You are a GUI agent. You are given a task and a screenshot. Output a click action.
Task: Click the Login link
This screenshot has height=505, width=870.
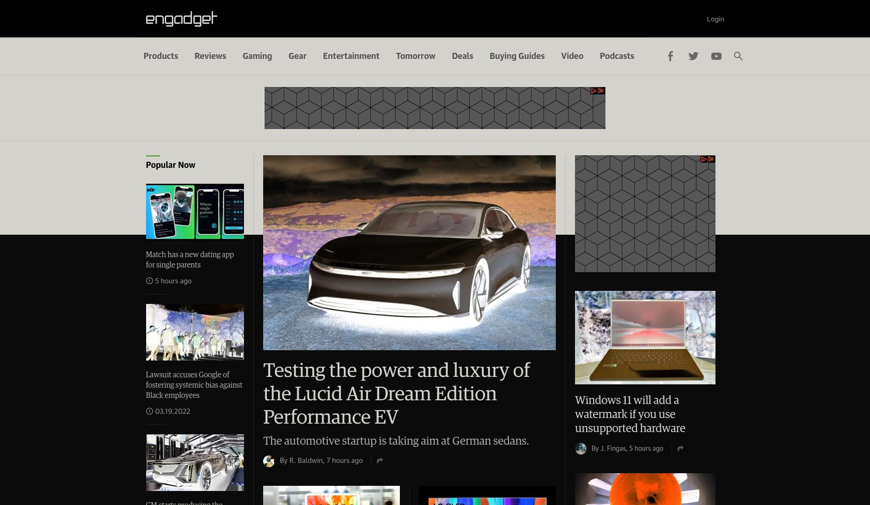(715, 19)
